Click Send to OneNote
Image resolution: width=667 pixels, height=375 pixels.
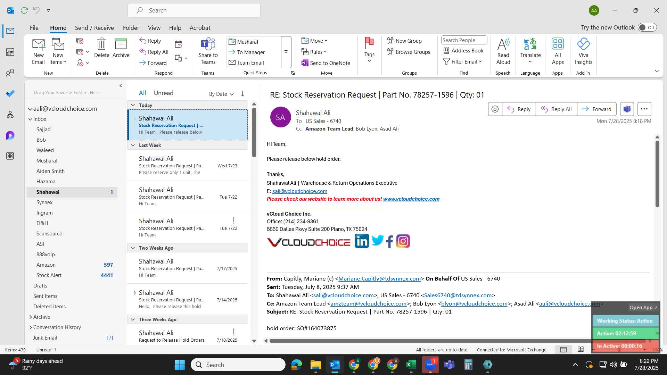326,63
